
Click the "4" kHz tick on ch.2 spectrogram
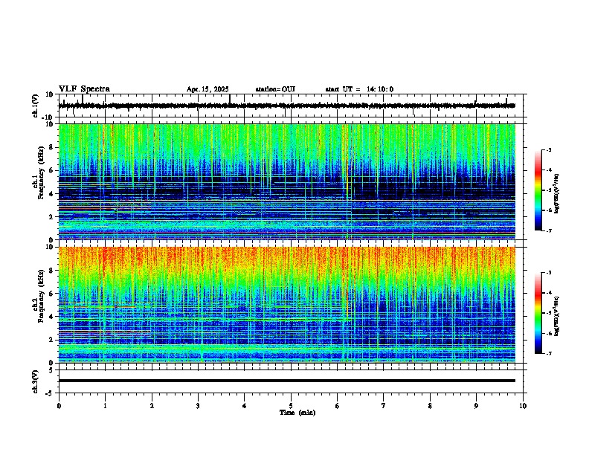pos(51,317)
